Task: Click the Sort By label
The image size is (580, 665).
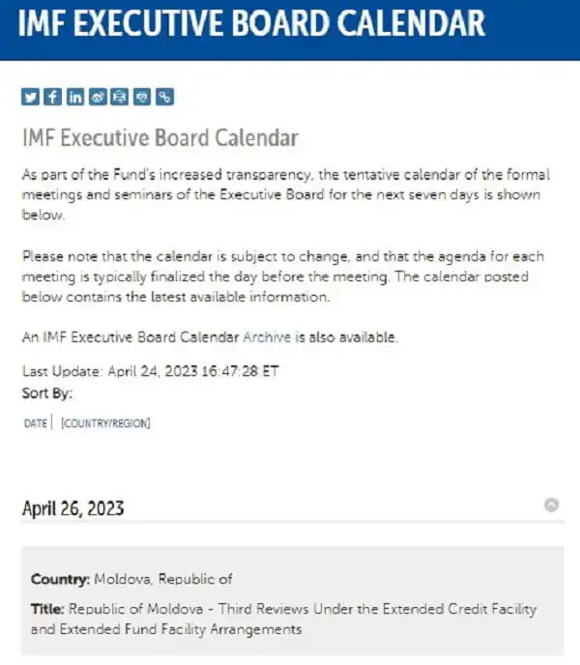Action: tap(46, 393)
